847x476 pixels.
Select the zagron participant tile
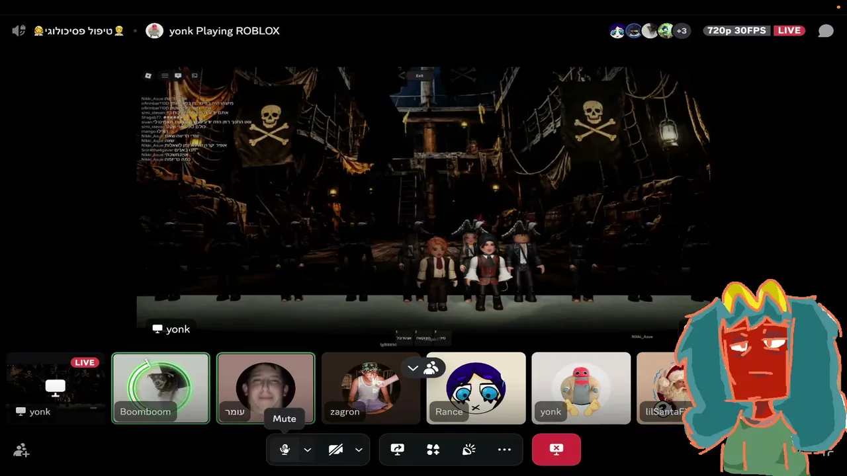(x=371, y=388)
